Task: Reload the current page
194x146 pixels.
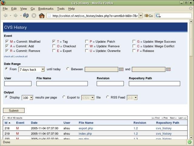Action: point(26,16)
